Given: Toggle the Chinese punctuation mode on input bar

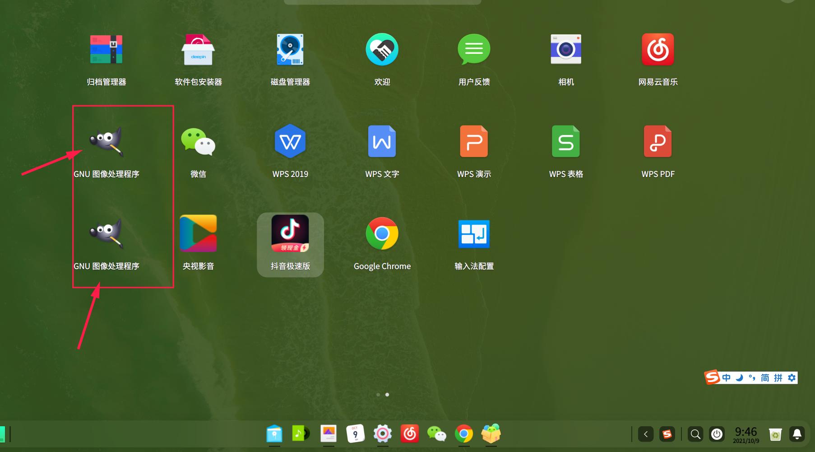Looking at the screenshot, I should coord(752,377).
